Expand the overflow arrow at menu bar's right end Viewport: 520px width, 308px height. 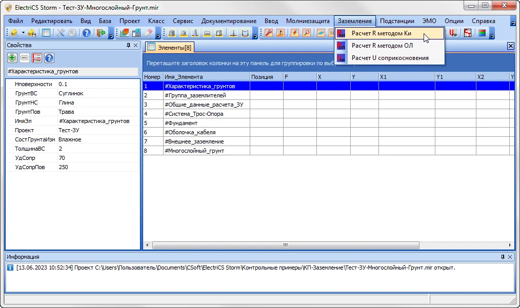tap(513, 23)
